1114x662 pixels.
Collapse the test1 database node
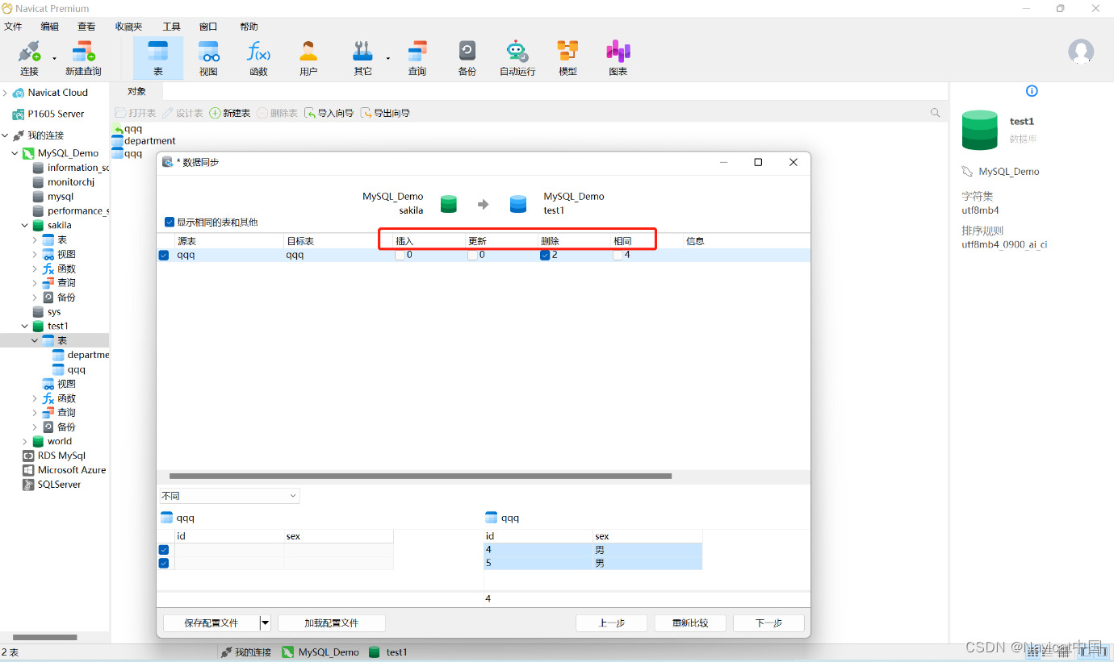25,327
